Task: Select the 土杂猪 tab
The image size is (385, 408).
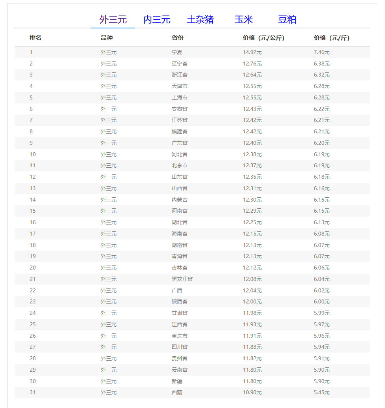Action: coord(200,19)
